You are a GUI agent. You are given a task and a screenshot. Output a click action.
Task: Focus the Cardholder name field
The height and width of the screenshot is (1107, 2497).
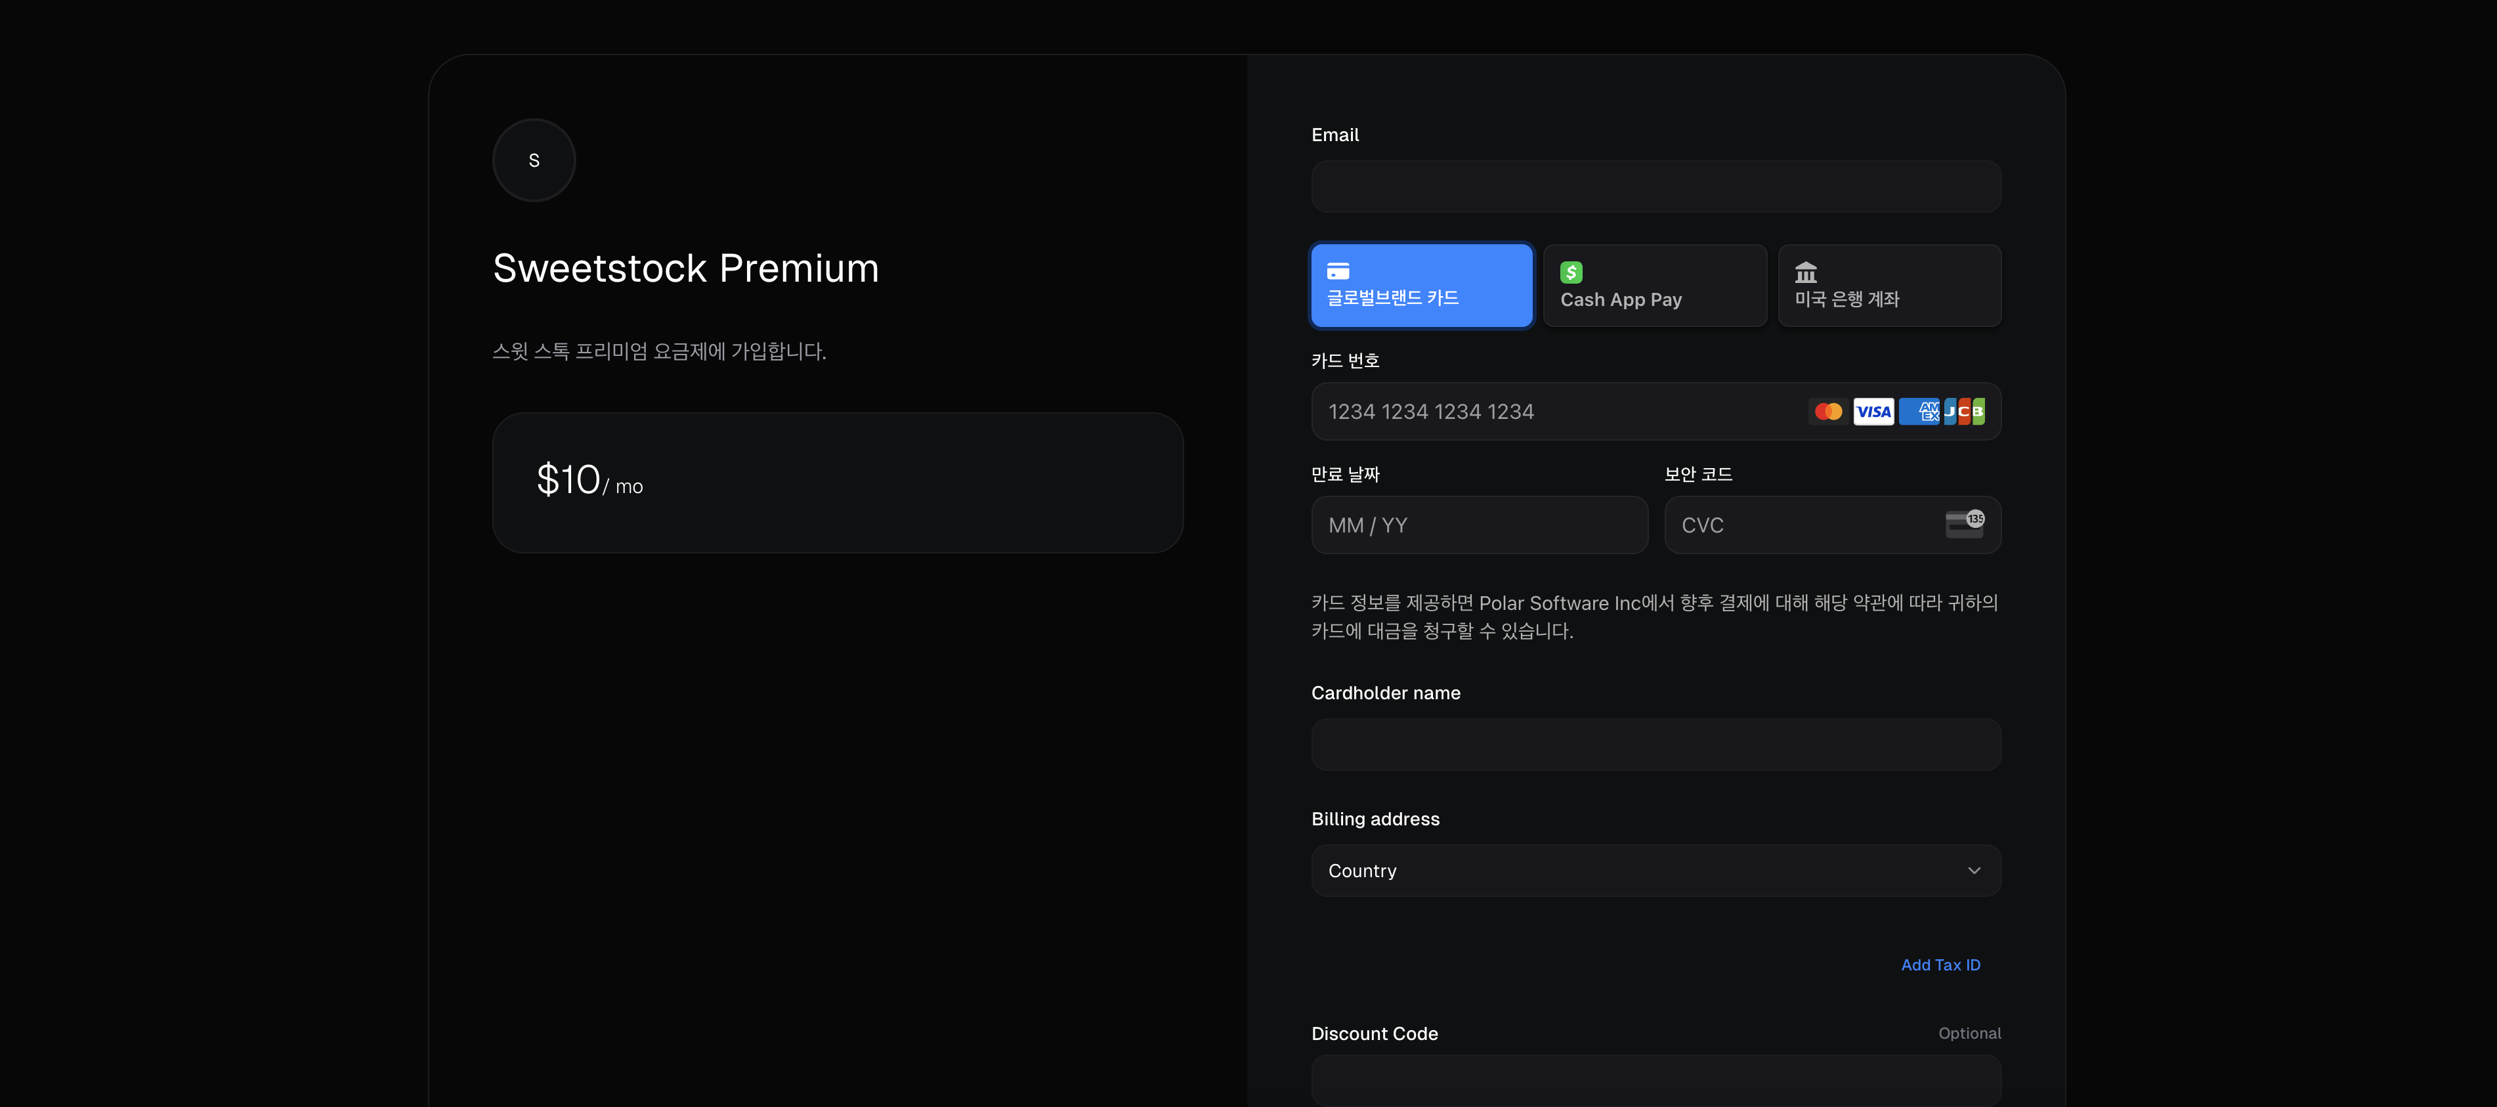tap(1655, 745)
